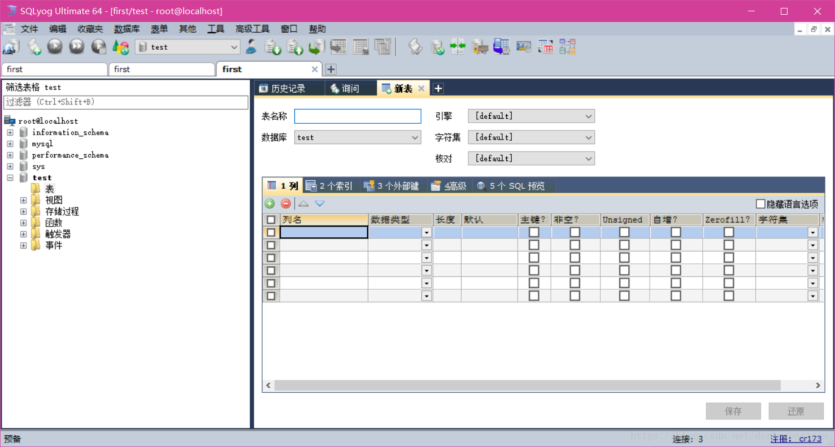
Task: Click the grid's scroll-right arrow
Action: pos(818,385)
